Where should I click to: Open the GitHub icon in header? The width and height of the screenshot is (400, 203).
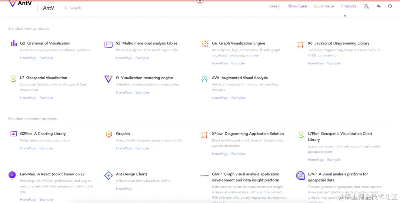click(390, 6)
